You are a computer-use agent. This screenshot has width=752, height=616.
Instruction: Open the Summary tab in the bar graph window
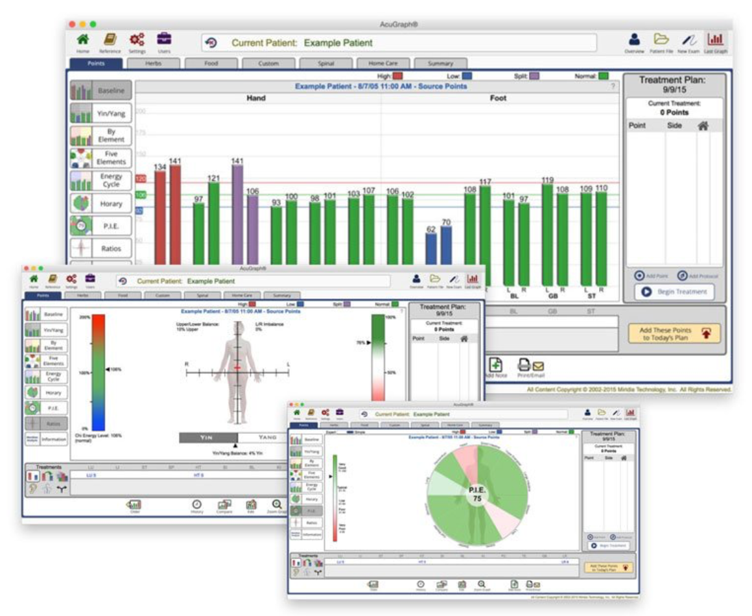tap(440, 64)
